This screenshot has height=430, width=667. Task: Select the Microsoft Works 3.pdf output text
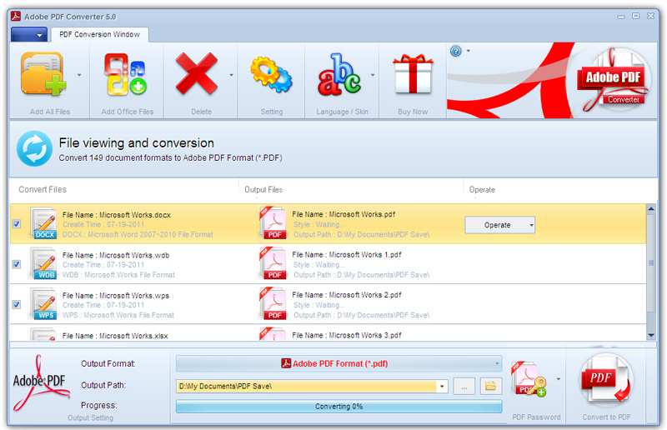point(346,335)
